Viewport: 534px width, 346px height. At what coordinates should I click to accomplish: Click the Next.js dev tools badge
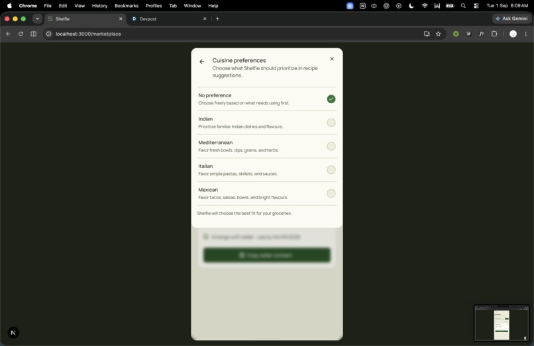13,333
